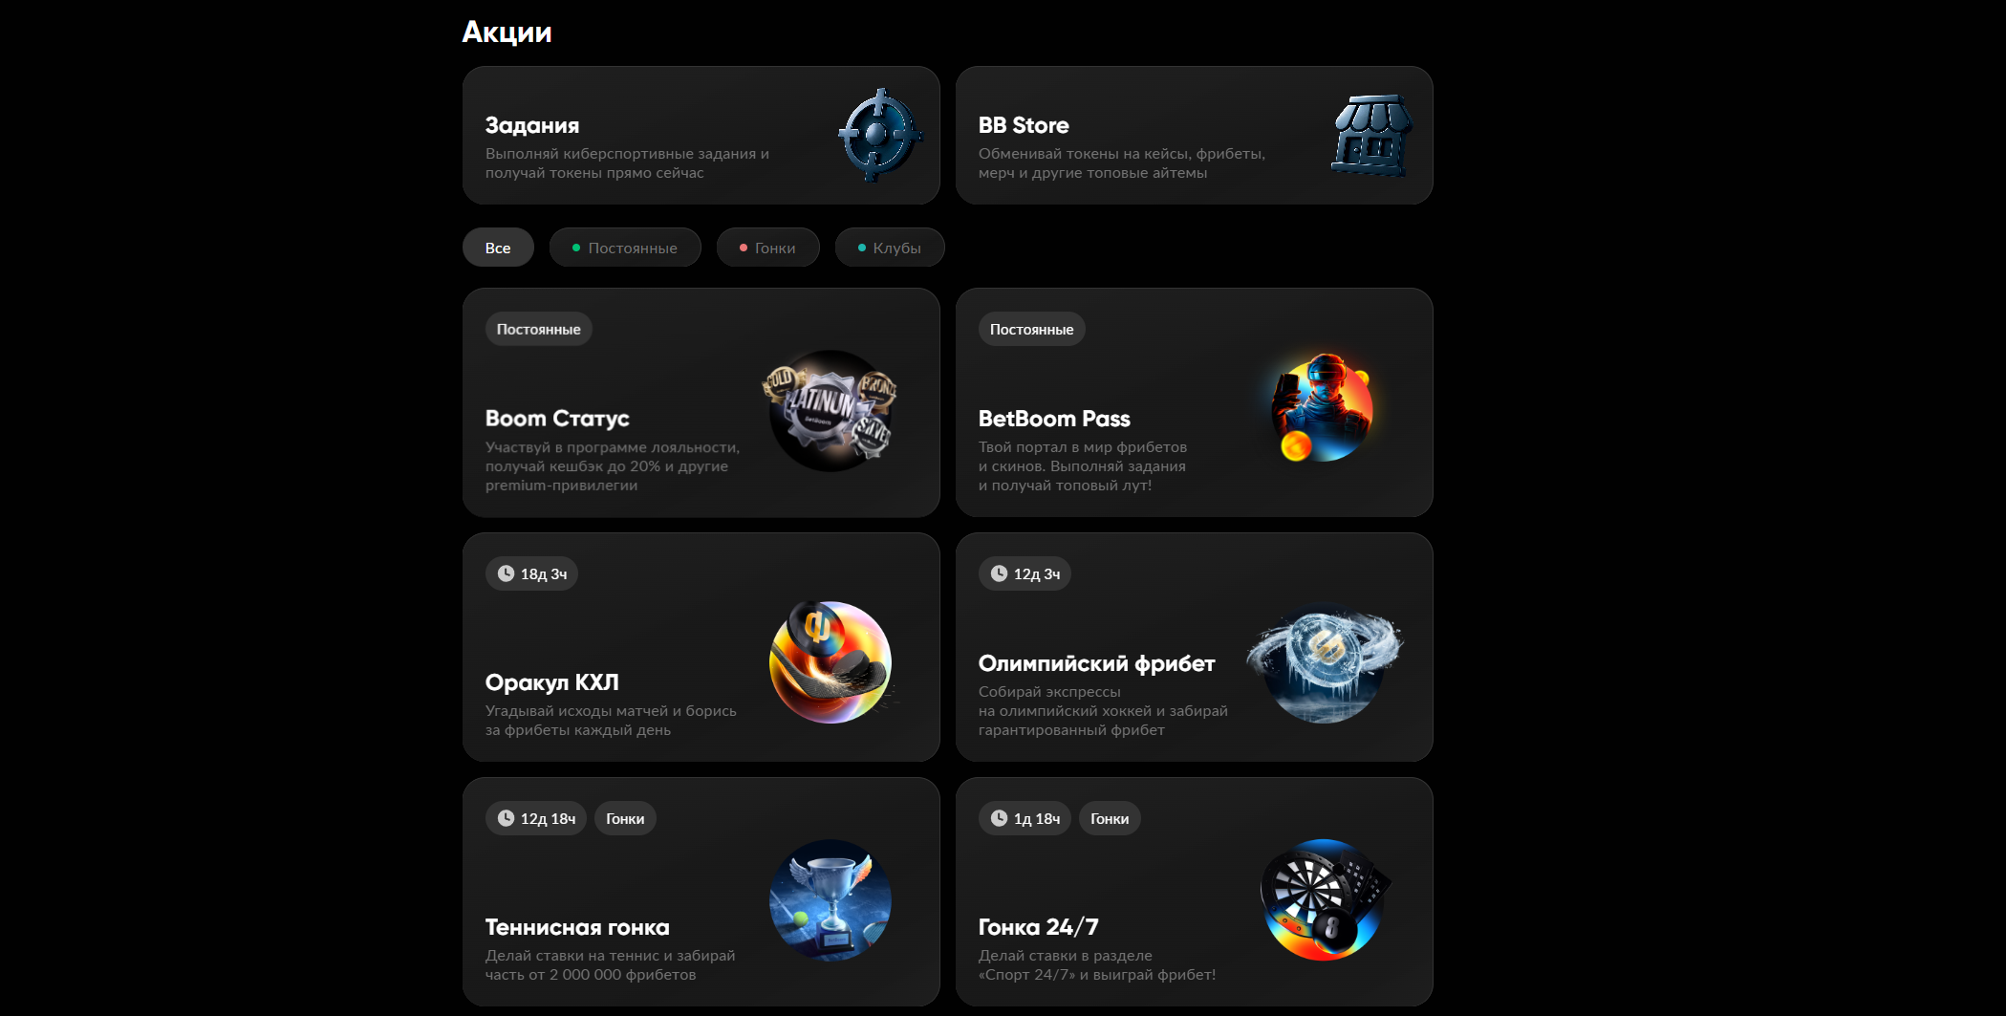2006x1016 pixels.
Task: Click the Оракул КХЛ hockey puck image
Action: [x=831, y=661]
